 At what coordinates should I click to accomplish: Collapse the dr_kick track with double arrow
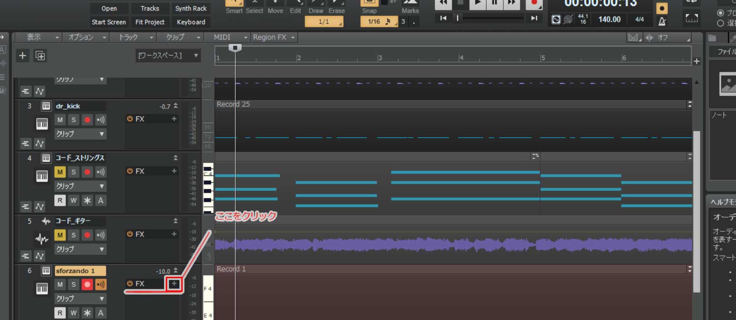[175, 106]
